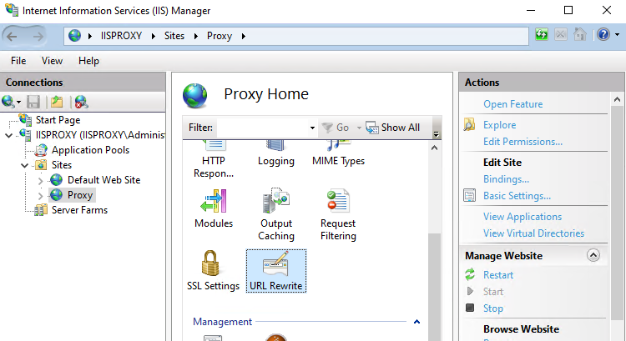
Task: Click the Start triangle icon
Action: tap(470, 291)
